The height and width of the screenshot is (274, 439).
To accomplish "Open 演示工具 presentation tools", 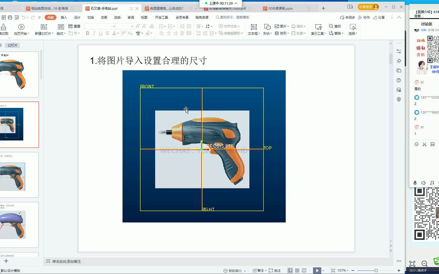I will point(318,29).
